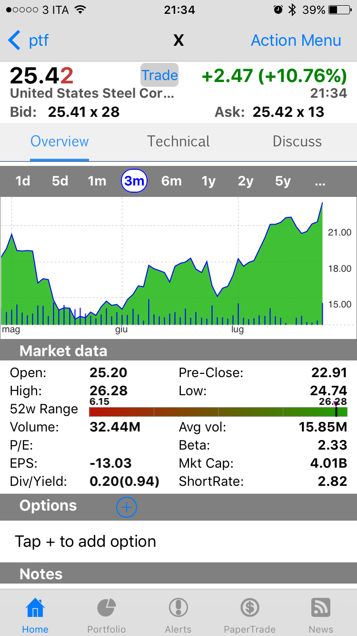Select the 5y chart range
This screenshot has height=636, width=357.
tap(283, 181)
